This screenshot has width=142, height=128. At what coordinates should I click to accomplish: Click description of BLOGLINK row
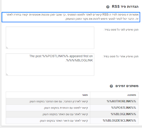tap(65, 114)
